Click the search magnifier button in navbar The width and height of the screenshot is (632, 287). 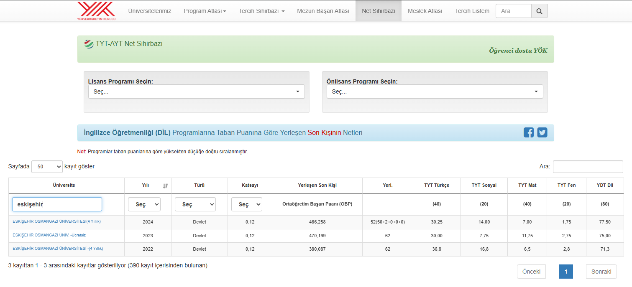(x=539, y=11)
